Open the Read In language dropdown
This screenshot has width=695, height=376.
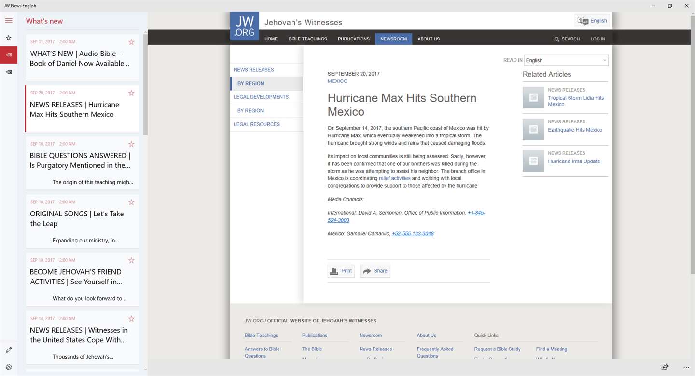point(566,60)
